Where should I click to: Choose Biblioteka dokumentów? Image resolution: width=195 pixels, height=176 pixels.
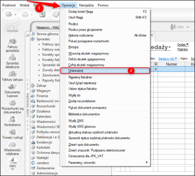[105, 114]
